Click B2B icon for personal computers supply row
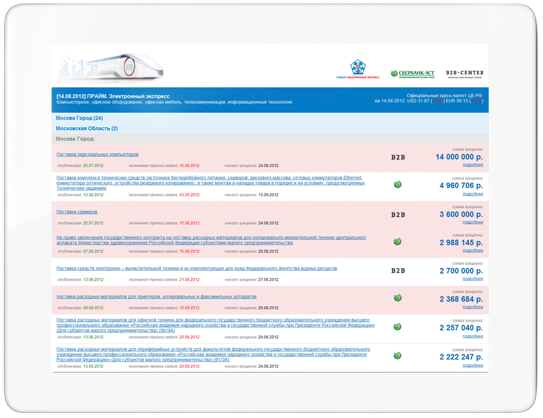Image resolution: width=543 pixels, height=418 pixels. (x=398, y=157)
